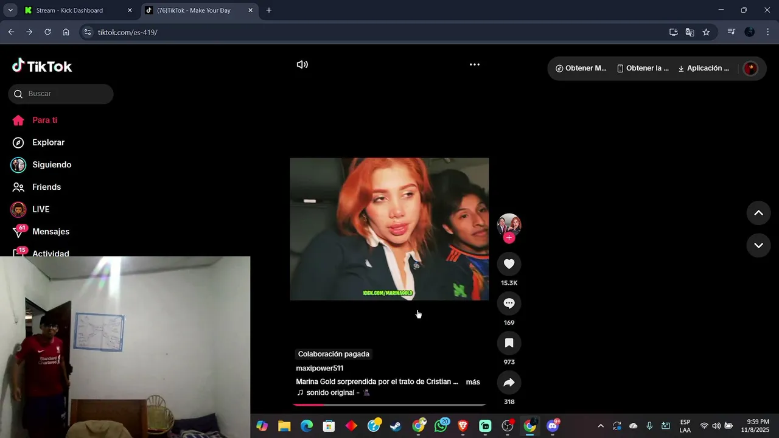Open the video comments bubble
Screen dimensions: 779x438
point(509,304)
